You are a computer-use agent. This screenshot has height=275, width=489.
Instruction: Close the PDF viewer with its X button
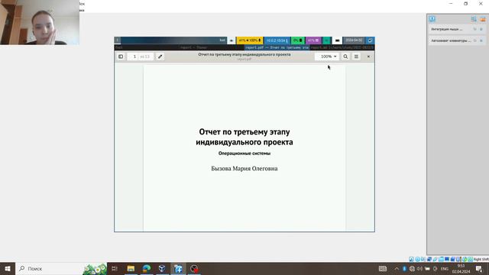click(x=368, y=57)
